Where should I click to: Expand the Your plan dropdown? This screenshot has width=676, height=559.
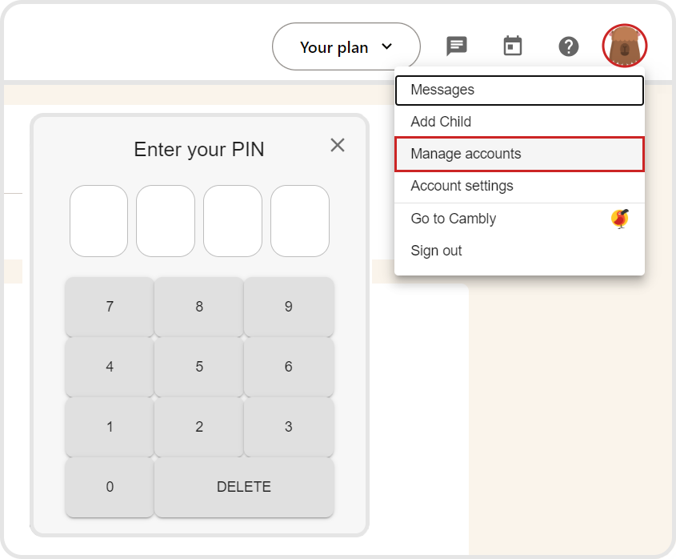click(x=346, y=47)
